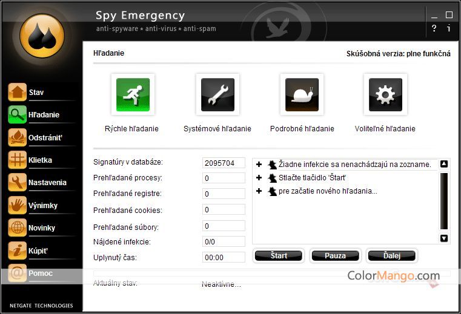Click the Novinky globe icon
Viewport: 461px width, 314px height.
[x=17, y=227]
